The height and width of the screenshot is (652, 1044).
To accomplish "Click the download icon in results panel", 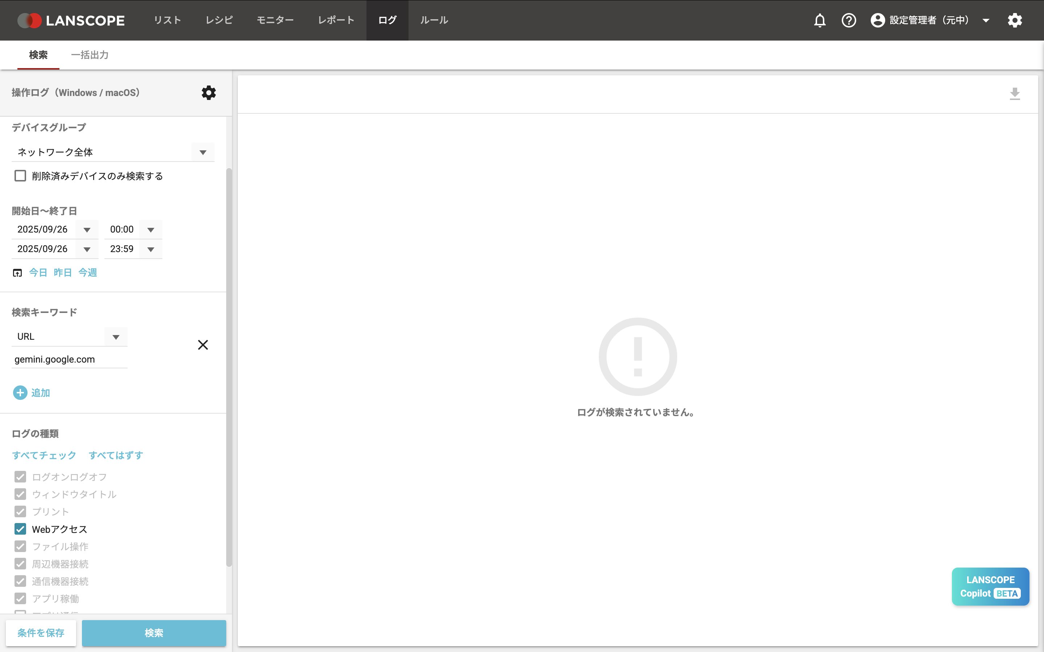I will click(1015, 93).
